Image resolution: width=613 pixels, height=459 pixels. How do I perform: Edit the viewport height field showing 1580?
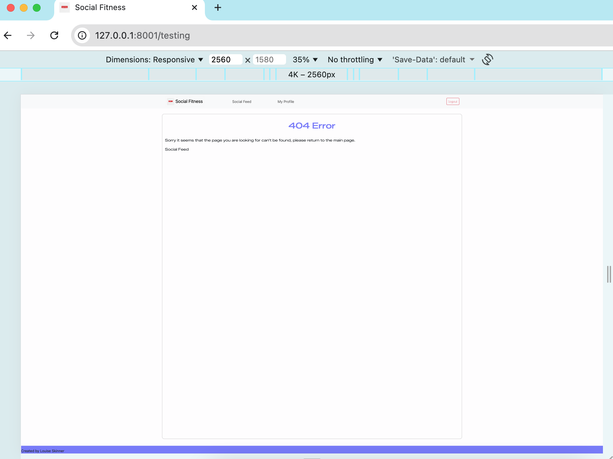[270, 59]
